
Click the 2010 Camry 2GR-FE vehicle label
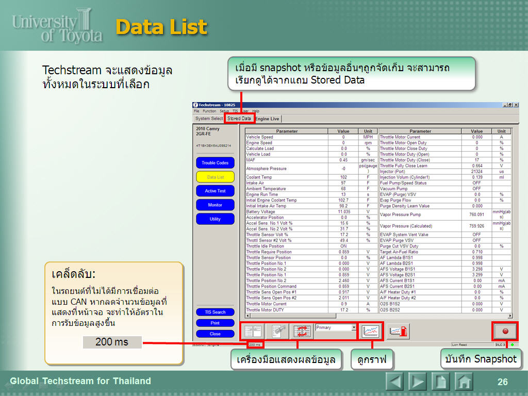(x=208, y=131)
